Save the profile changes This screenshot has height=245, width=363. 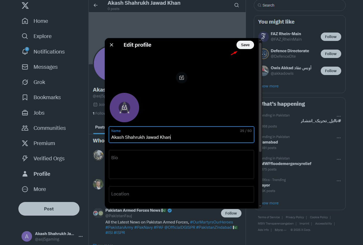point(245,45)
